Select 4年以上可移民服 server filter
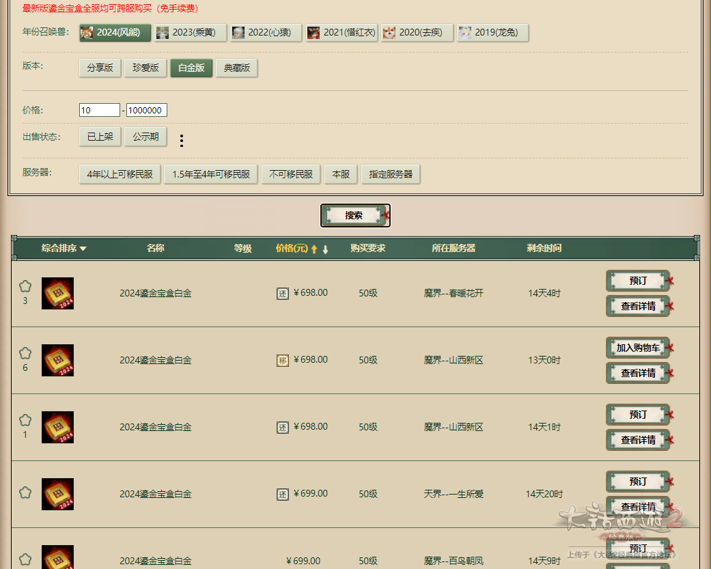Image resolution: width=711 pixels, height=569 pixels. coord(120,174)
